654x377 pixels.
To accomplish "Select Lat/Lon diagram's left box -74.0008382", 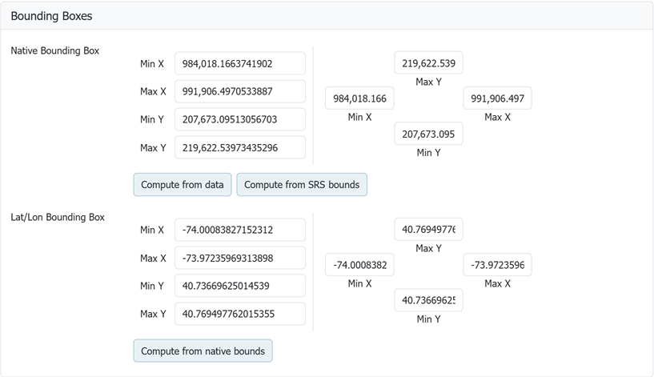I will tap(359, 265).
